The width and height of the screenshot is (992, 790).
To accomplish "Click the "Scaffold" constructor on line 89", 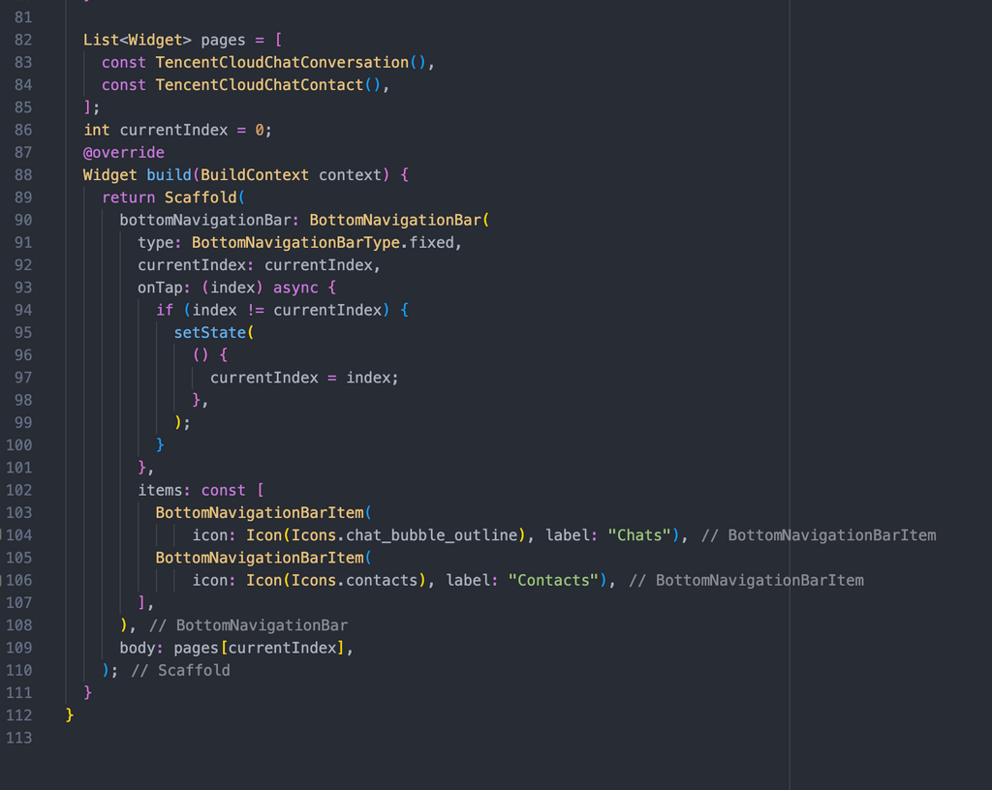I will 201,197.
